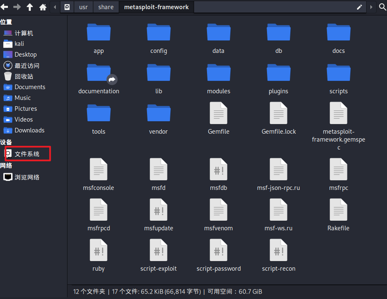Select the msfupdate script icon

pos(159,210)
